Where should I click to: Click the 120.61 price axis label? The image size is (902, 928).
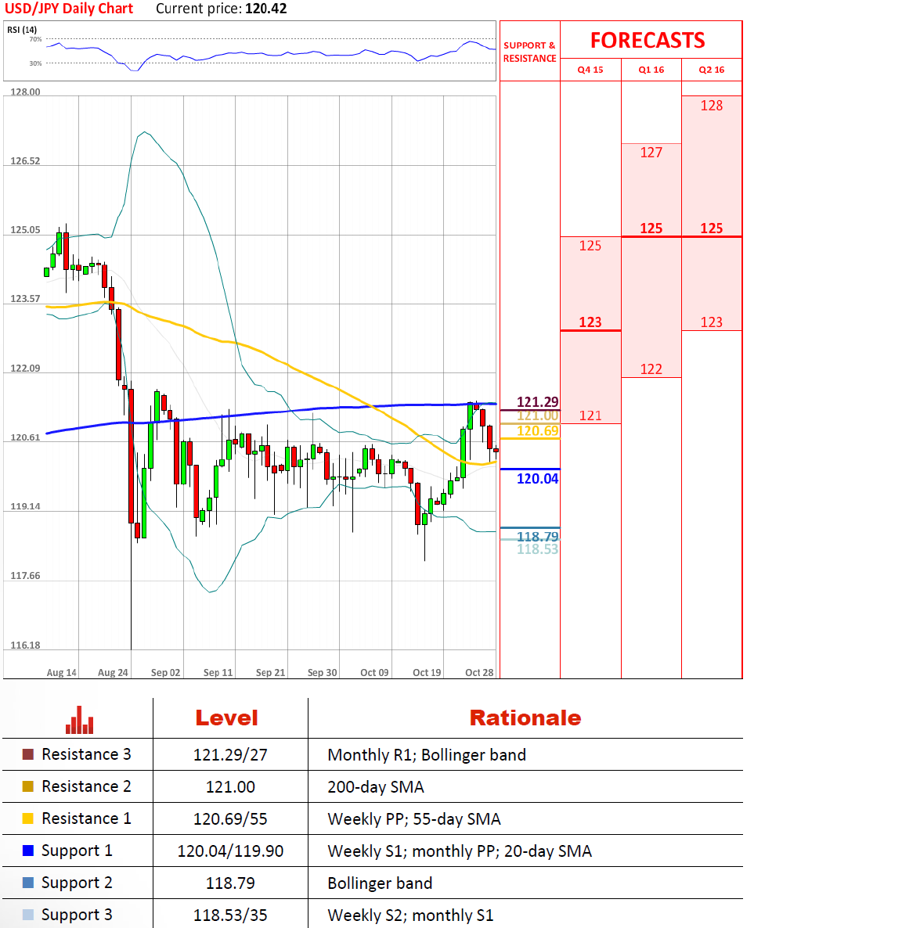point(26,437)
